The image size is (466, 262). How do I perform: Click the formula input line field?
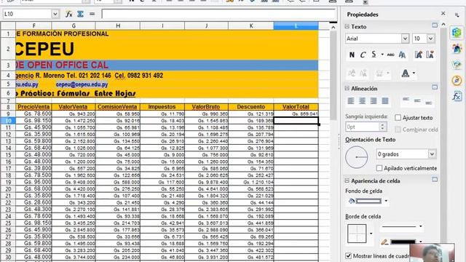point(219,14)
